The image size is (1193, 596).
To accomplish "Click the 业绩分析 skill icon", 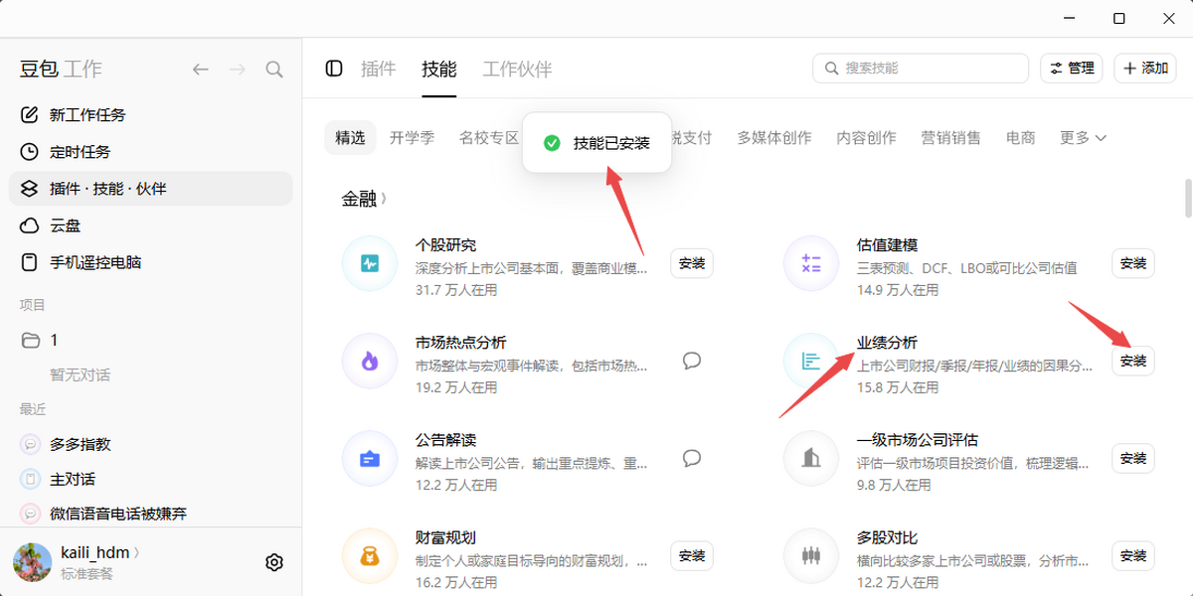I will (811, 361).
